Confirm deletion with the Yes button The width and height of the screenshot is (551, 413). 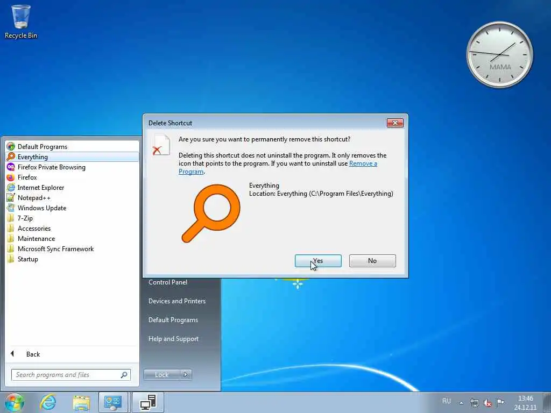(x=318, y=261)
